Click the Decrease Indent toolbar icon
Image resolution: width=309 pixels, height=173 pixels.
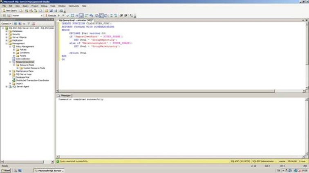point(121,15)
